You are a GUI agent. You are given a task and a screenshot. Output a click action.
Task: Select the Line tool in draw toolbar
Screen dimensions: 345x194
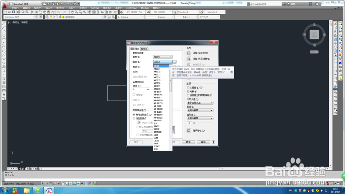click(x=4, y=23)
